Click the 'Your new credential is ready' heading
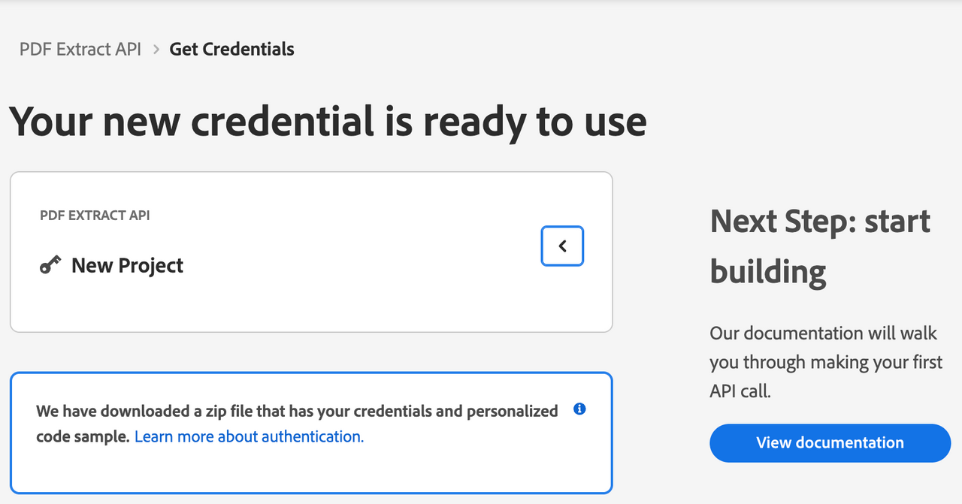This screenshot has height=504, width=962. (x=328, y=122)
